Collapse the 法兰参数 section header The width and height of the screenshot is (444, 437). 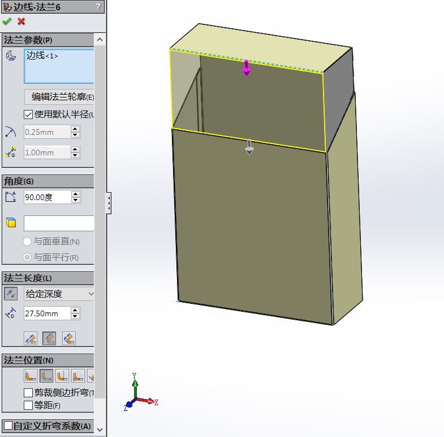point(48,40)
